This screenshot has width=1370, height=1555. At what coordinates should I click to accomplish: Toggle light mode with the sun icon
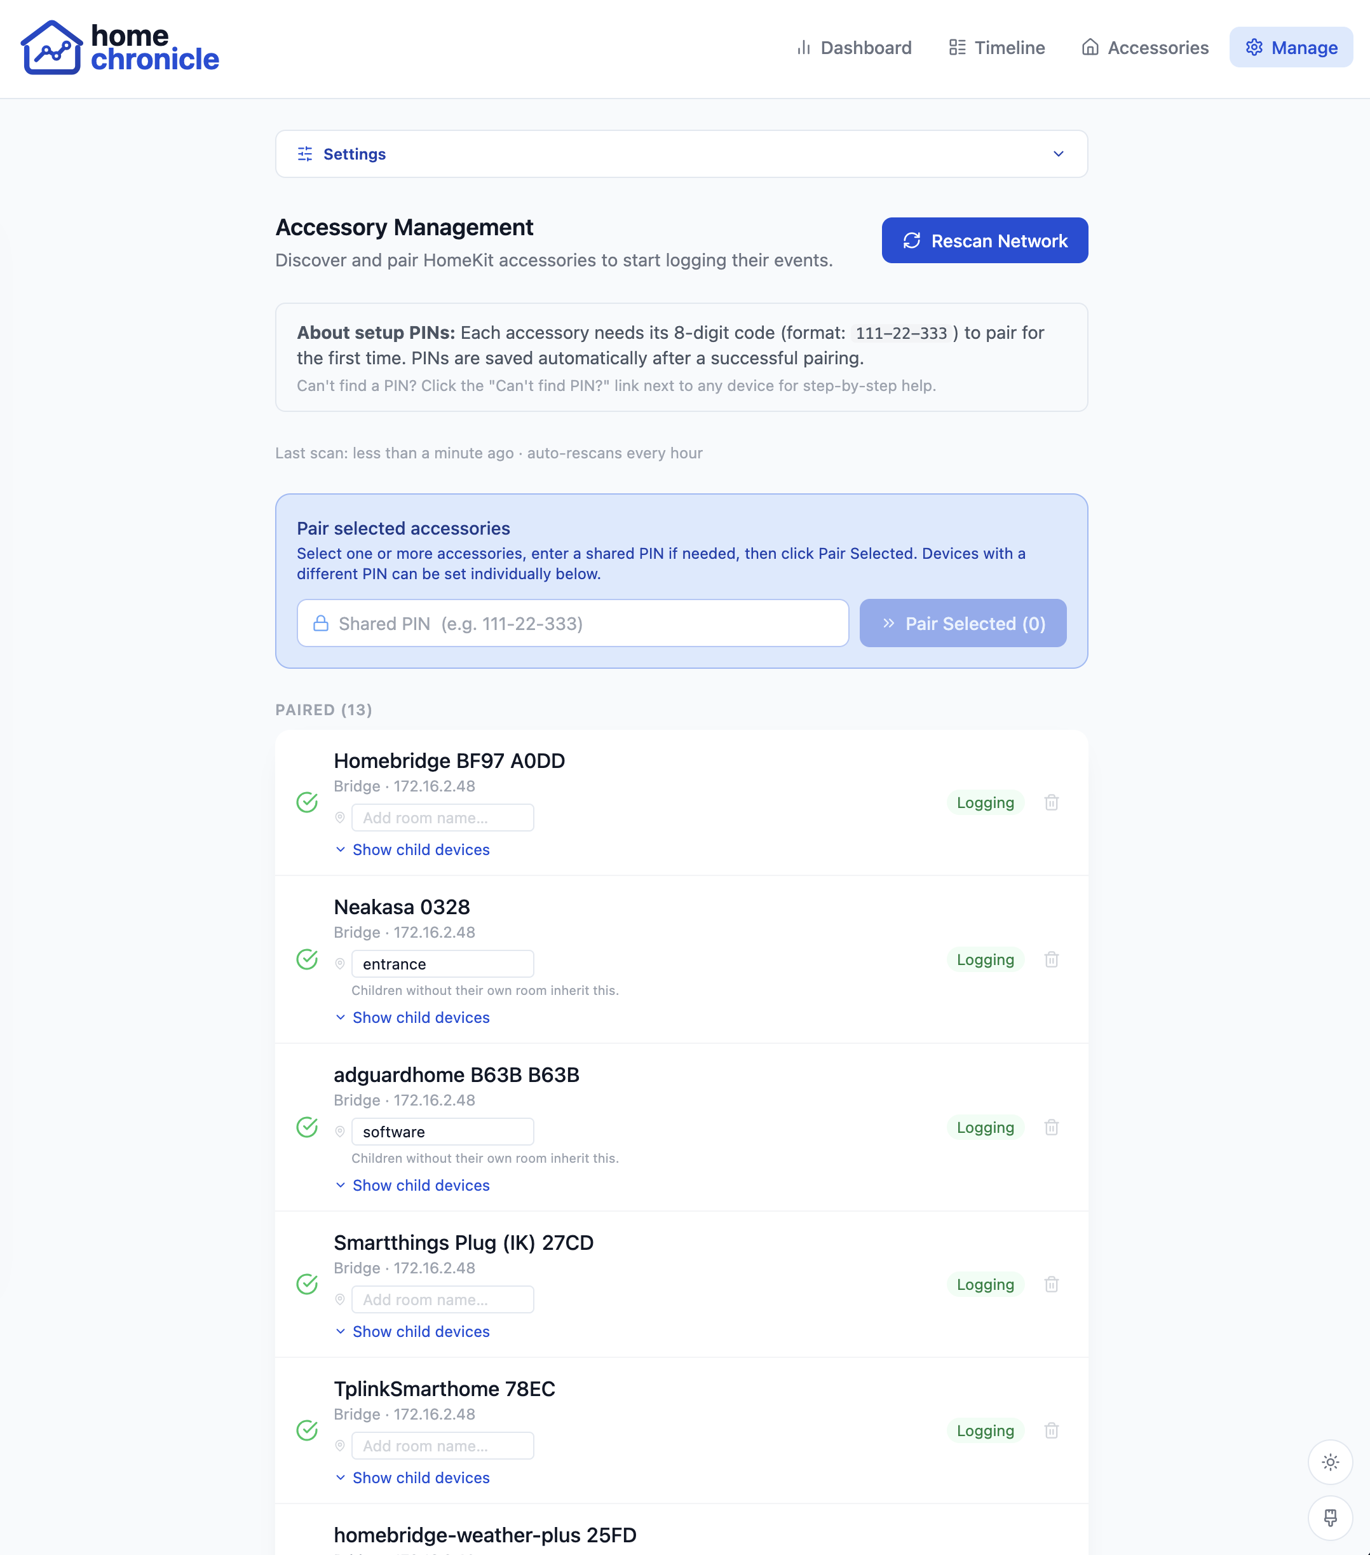pyautogui.click(x=1330, y=1462)
